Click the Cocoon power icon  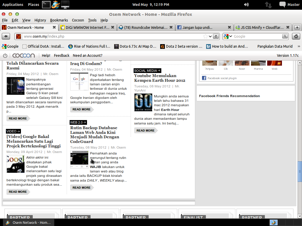click(5, 56)
